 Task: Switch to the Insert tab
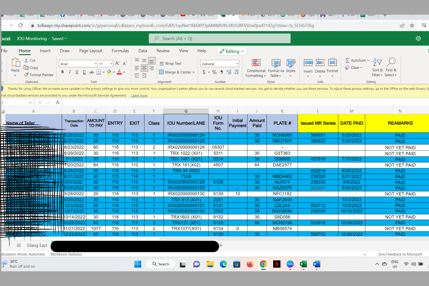coord(45,51)
